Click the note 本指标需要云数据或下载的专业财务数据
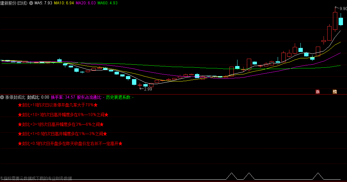 (36, 178)
